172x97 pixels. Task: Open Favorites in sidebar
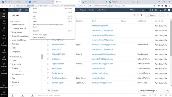(4, 93)
